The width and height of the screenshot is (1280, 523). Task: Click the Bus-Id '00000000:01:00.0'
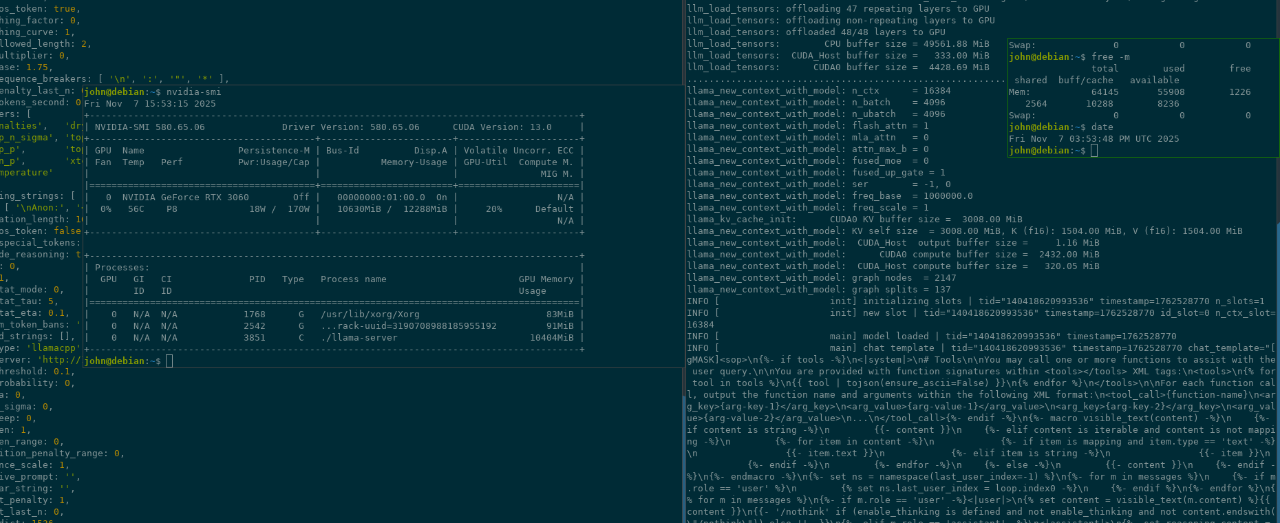click(x=381, y=198)
